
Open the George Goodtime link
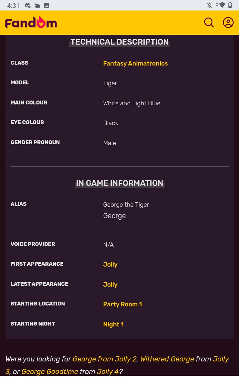pyautogui.click(x=50, y=372)
